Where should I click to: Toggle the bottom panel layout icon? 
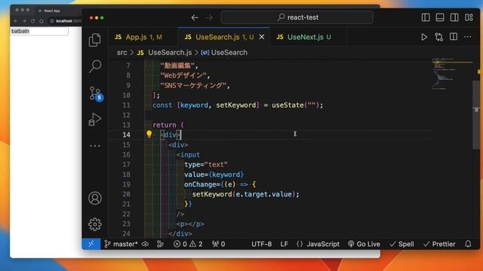tap(440, 17)
